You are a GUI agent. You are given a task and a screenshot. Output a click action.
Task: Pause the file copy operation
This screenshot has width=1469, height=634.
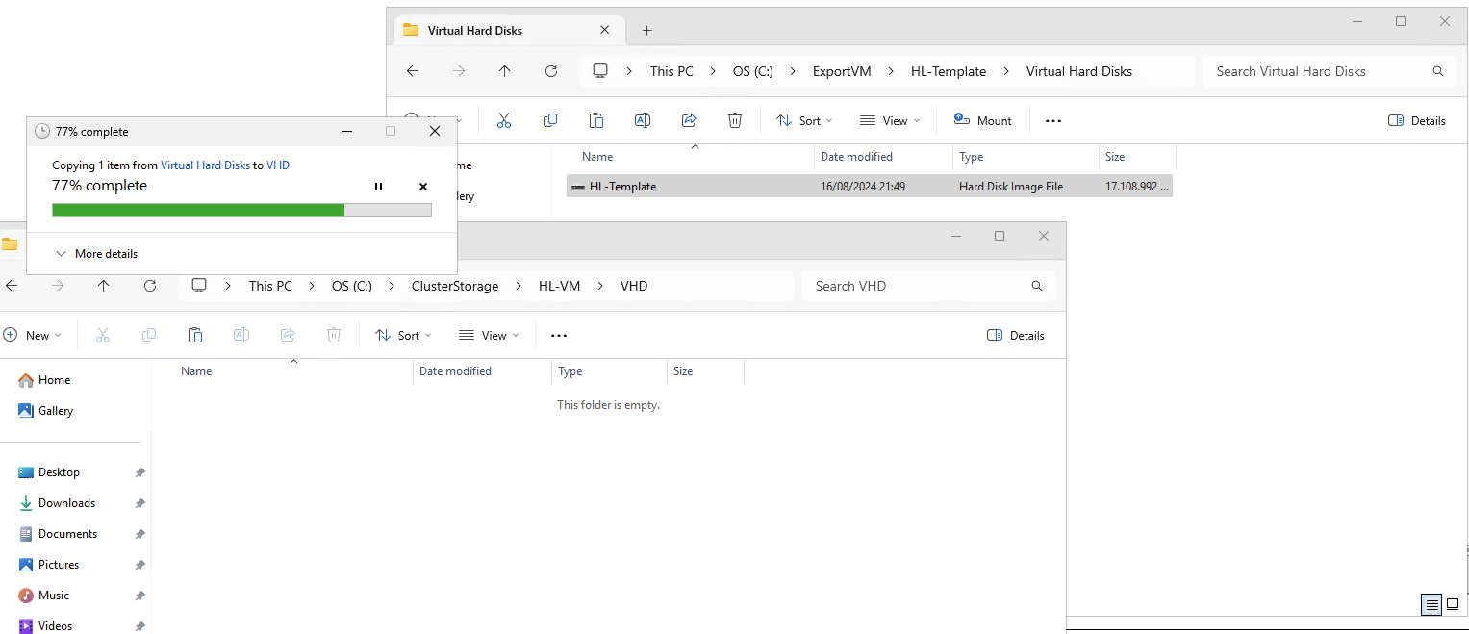point(378,187)
